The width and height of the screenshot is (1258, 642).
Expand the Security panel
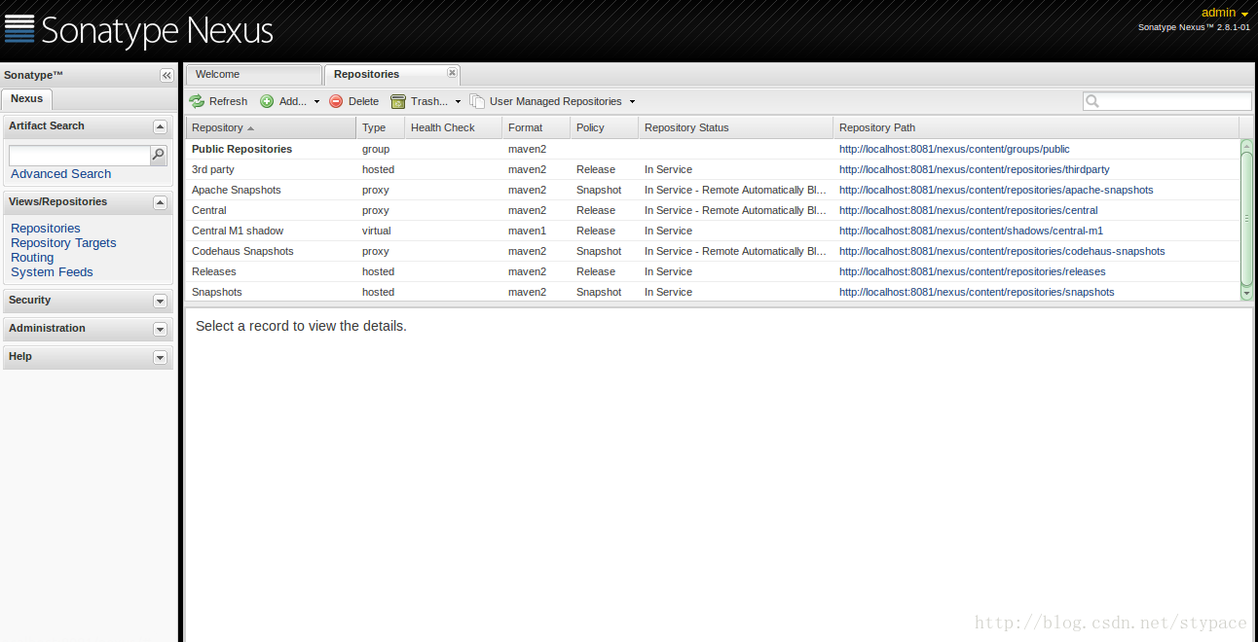pyautogui.click(x=161, y=301)
